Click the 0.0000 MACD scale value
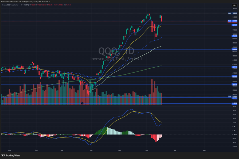 pos(234,134)
